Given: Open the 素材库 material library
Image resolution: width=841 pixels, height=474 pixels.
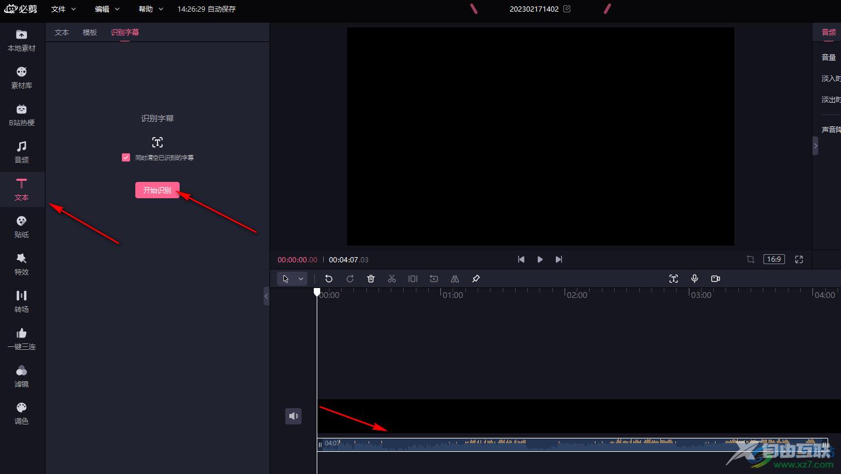Looking at the screenshot, I should pos(22,78).
